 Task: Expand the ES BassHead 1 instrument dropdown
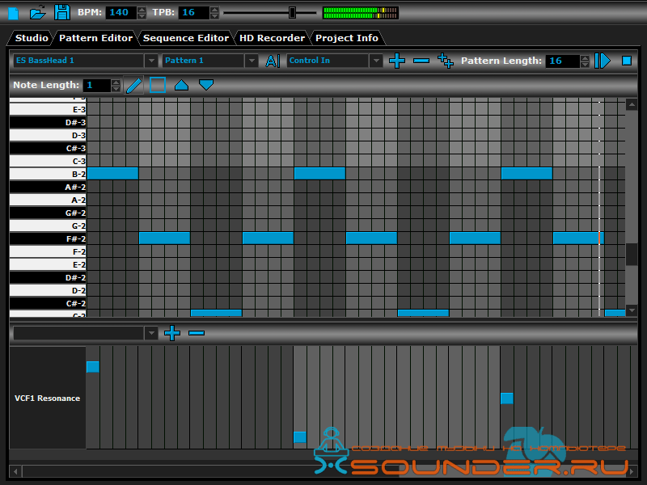tap(151, 61)
